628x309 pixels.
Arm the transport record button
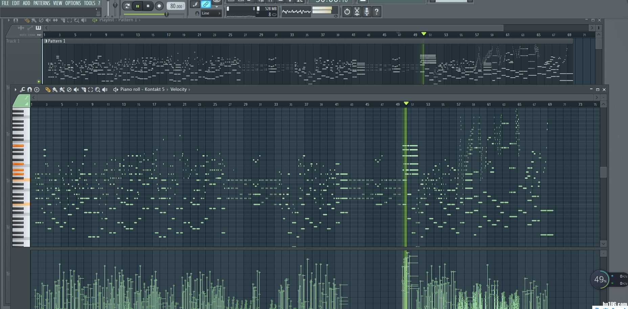159,6
